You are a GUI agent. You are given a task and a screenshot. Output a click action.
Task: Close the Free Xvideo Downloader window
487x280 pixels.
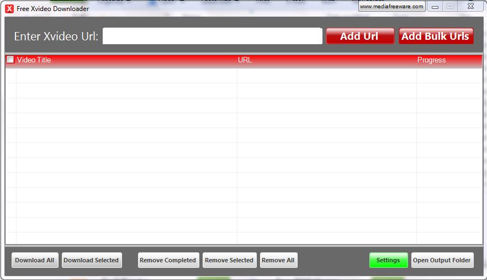[470, 7]
